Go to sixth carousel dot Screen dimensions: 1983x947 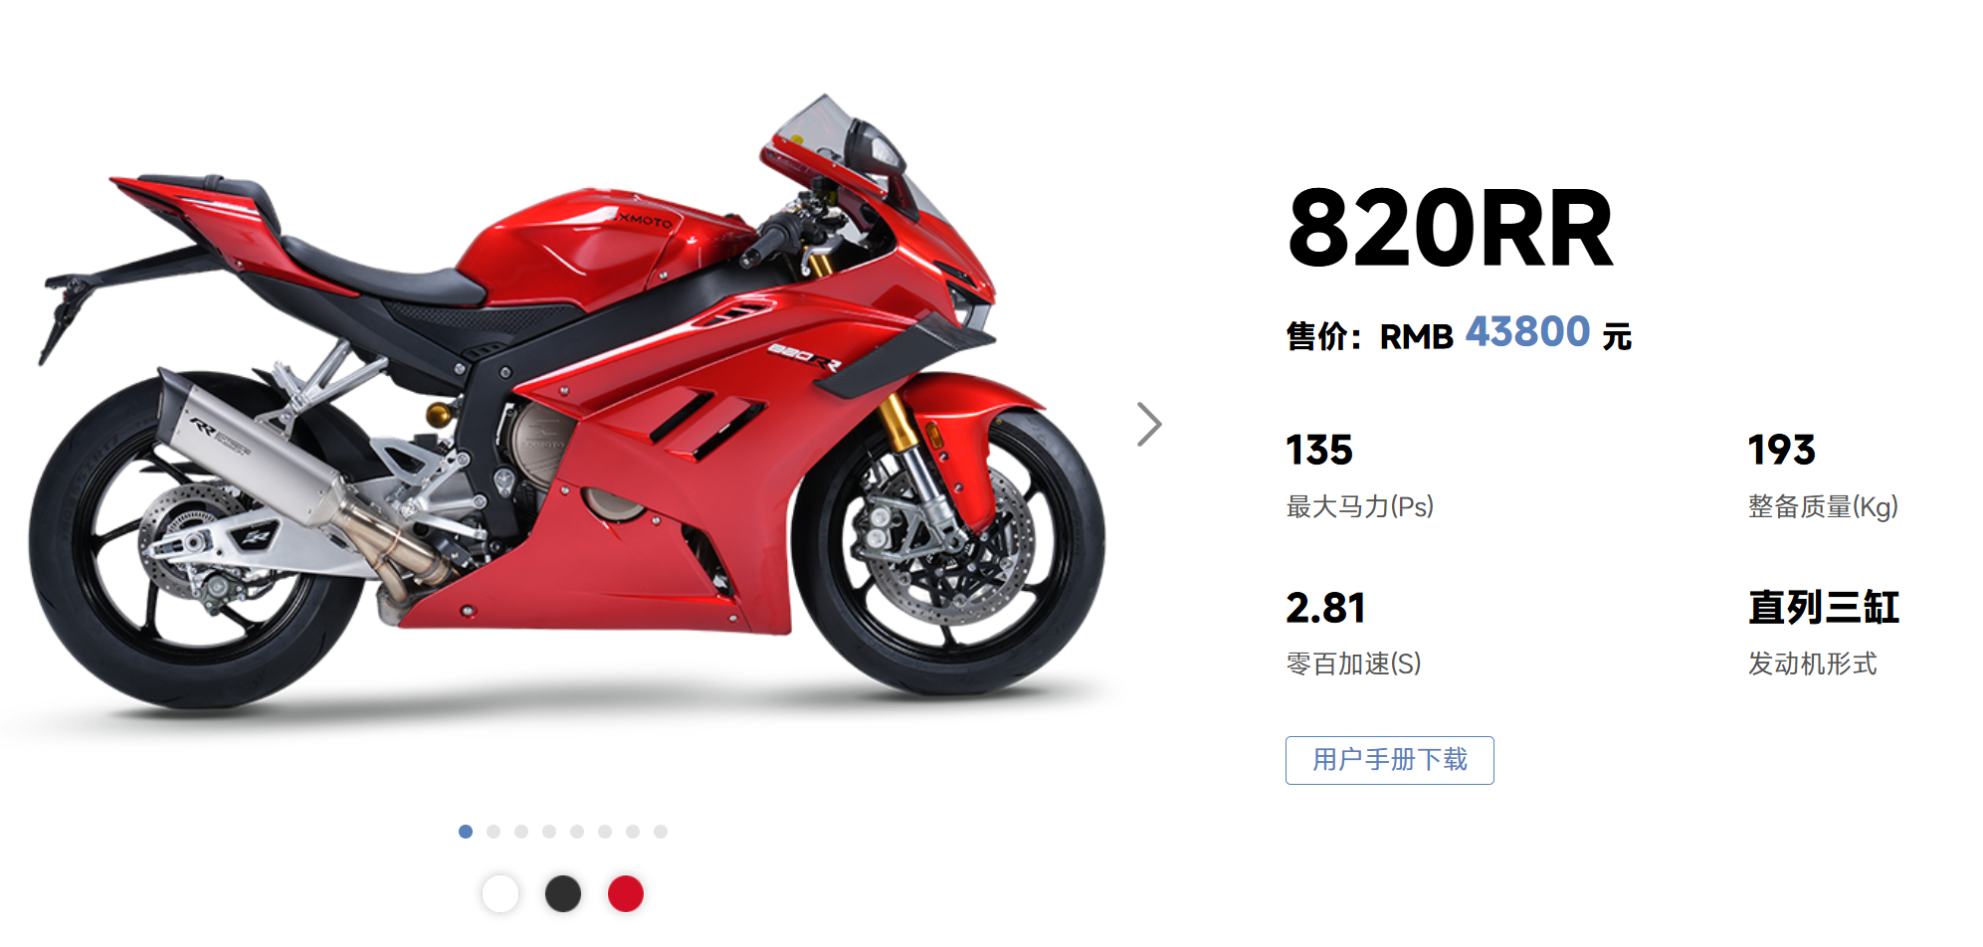(605, 832)
